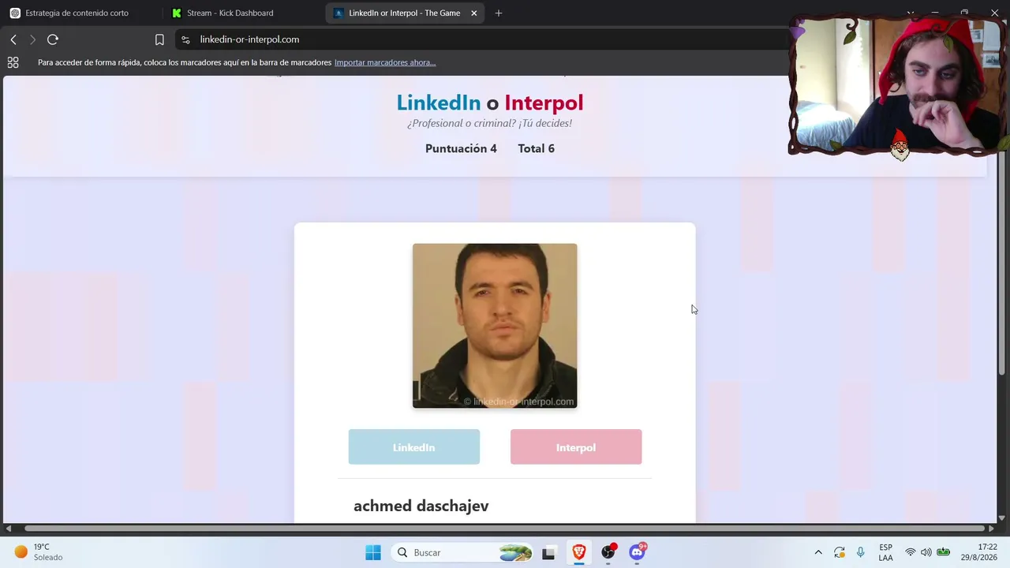Open the bookmarks grid icon
1010x568 pixels.
pos(13,62)
